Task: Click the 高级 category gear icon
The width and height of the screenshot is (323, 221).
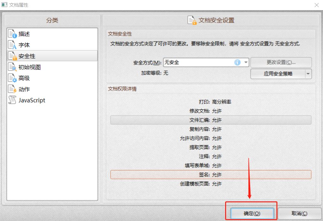Action: (x=12, y=78)
